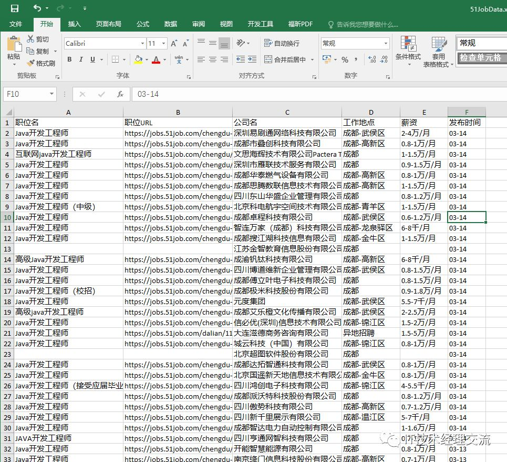Screen dimensions: 507x462
Task: Expand the Name Box dropdown arrow
Action: pos(51,94)
